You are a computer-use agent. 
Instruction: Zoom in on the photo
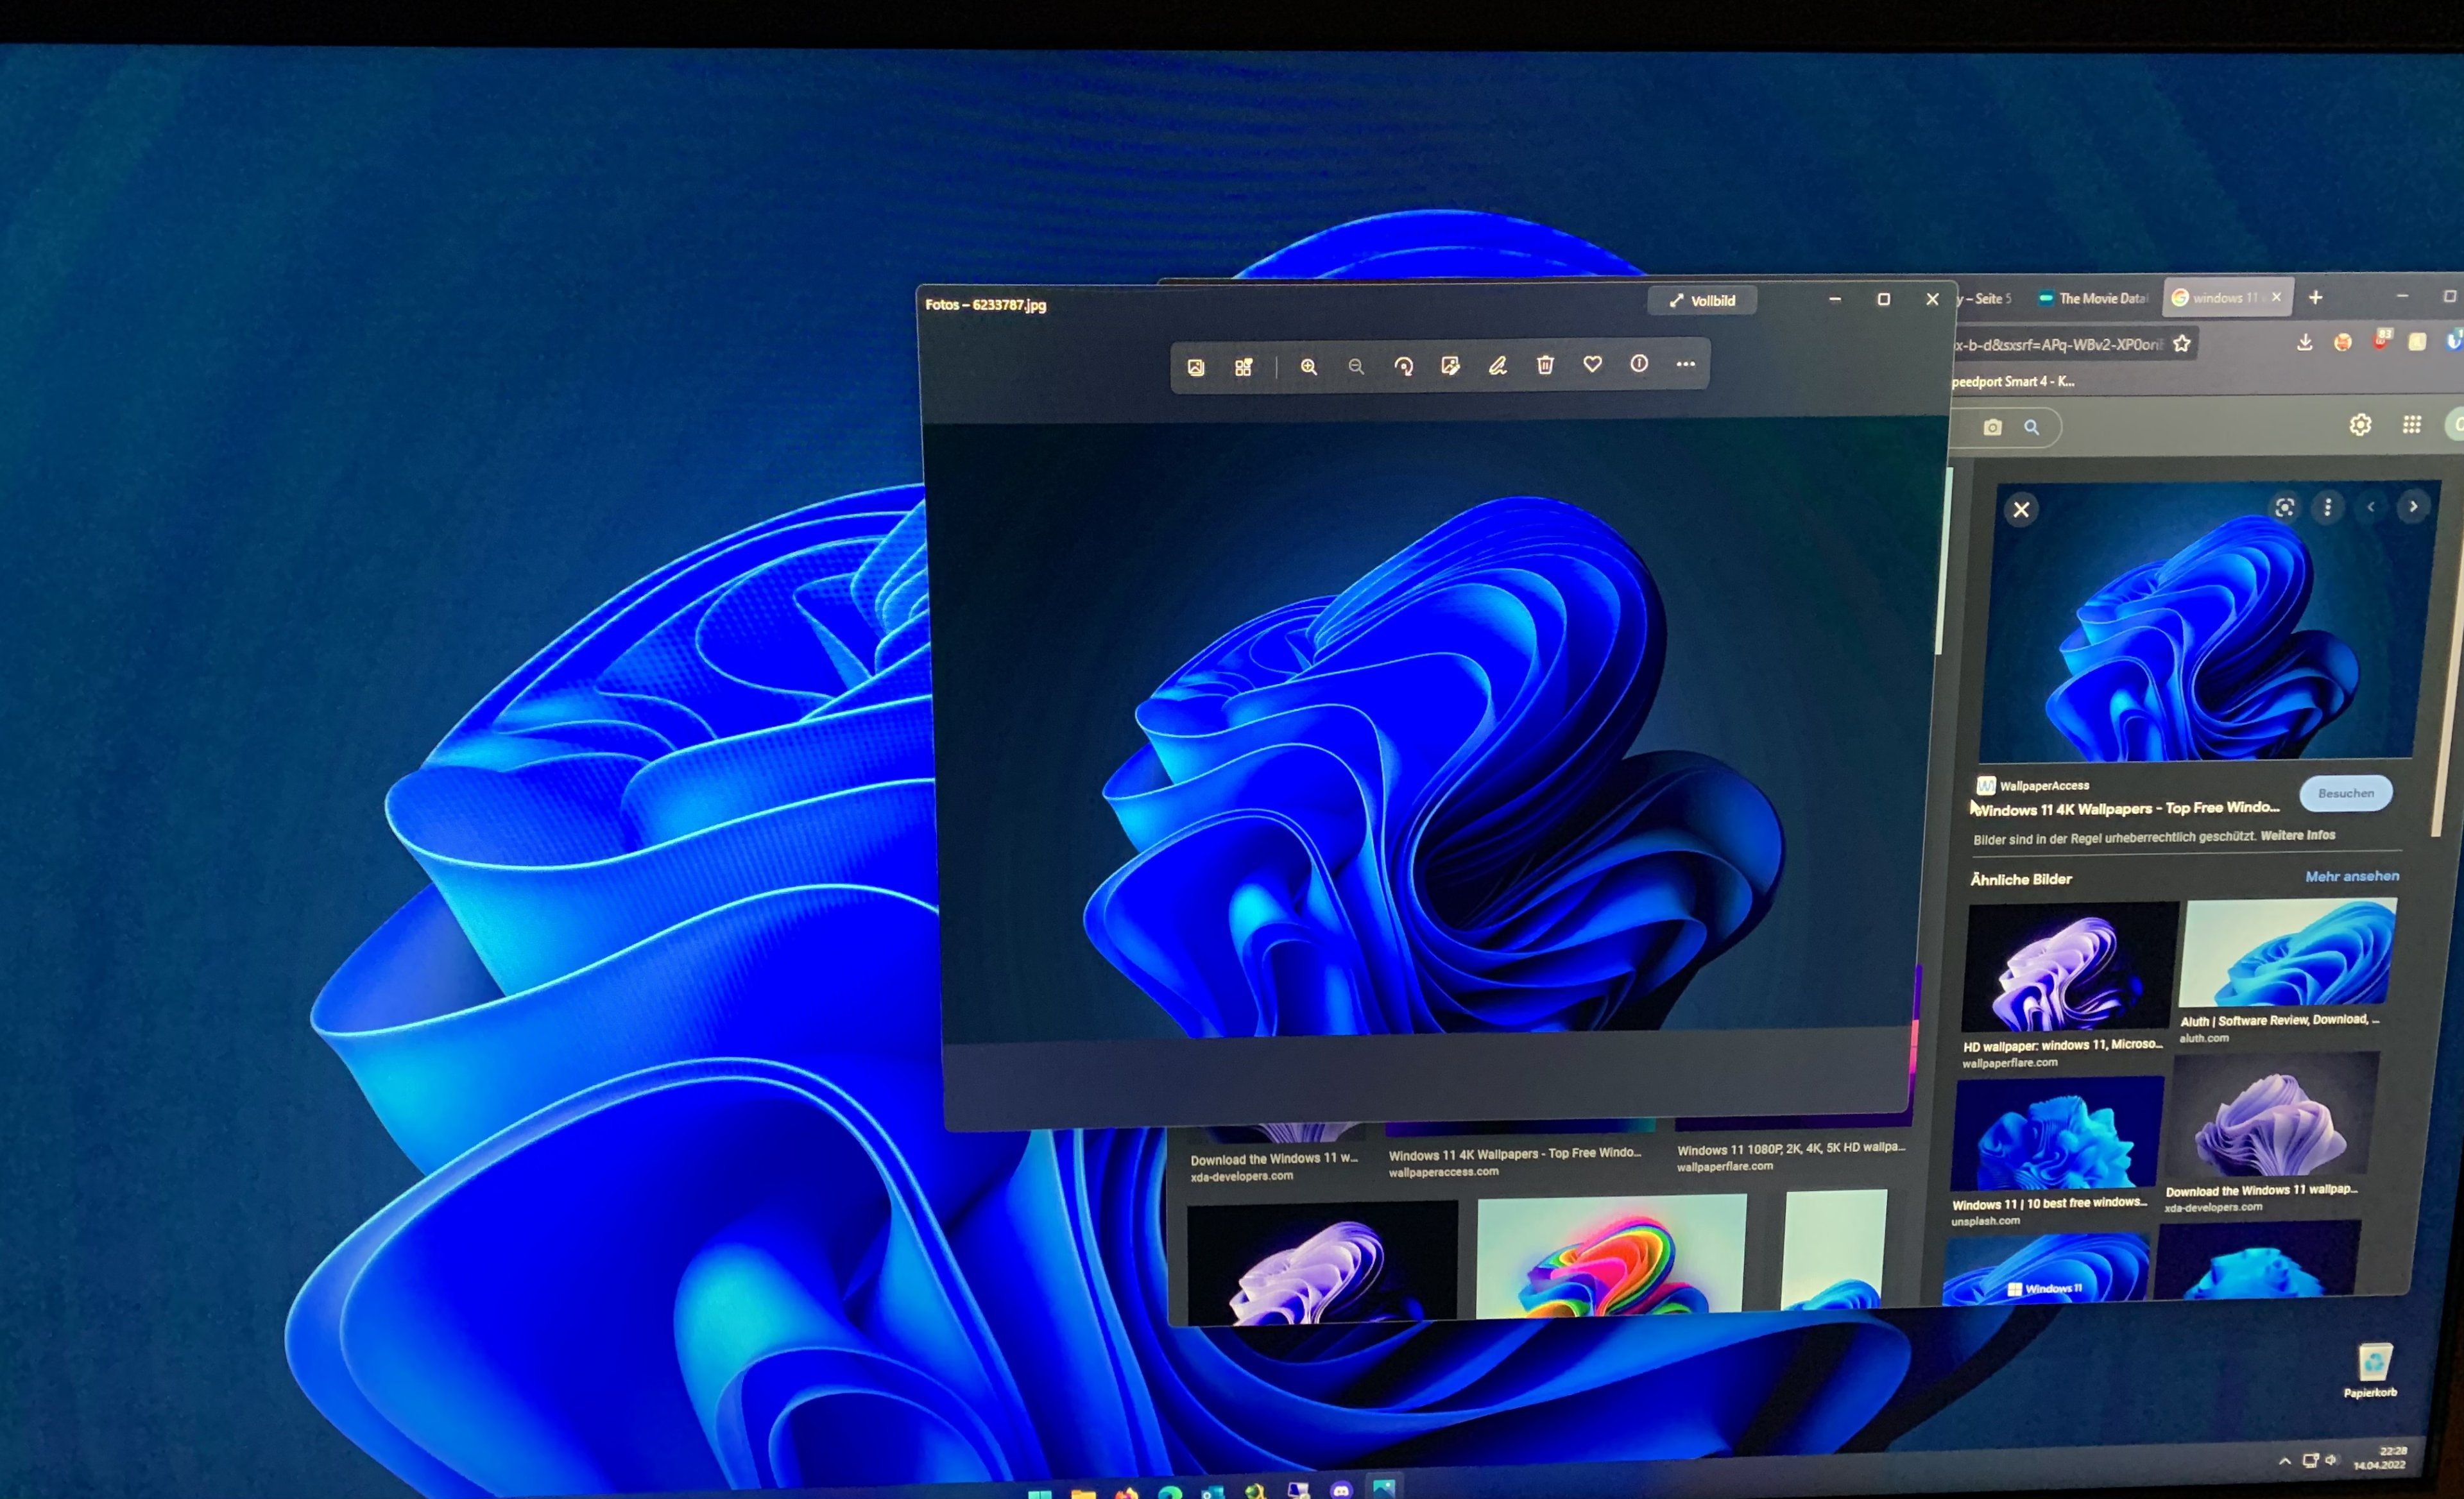[1308, 367]
